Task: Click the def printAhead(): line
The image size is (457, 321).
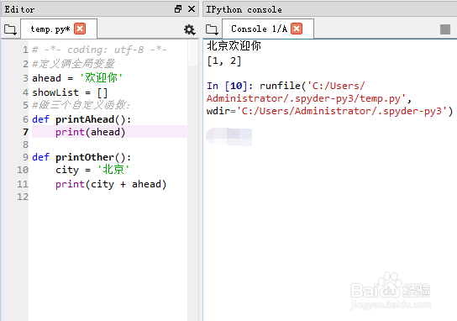Action: coord(81,119)
